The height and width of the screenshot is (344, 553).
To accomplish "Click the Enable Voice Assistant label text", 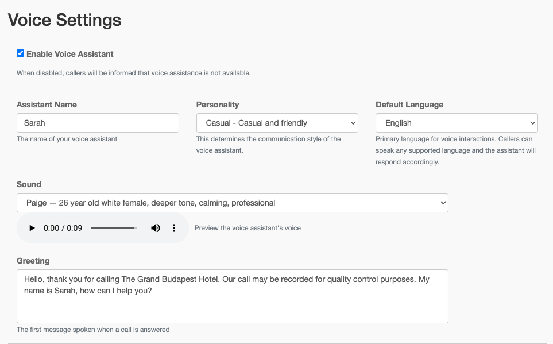I will pyautogui.click(x=69, y=54).
